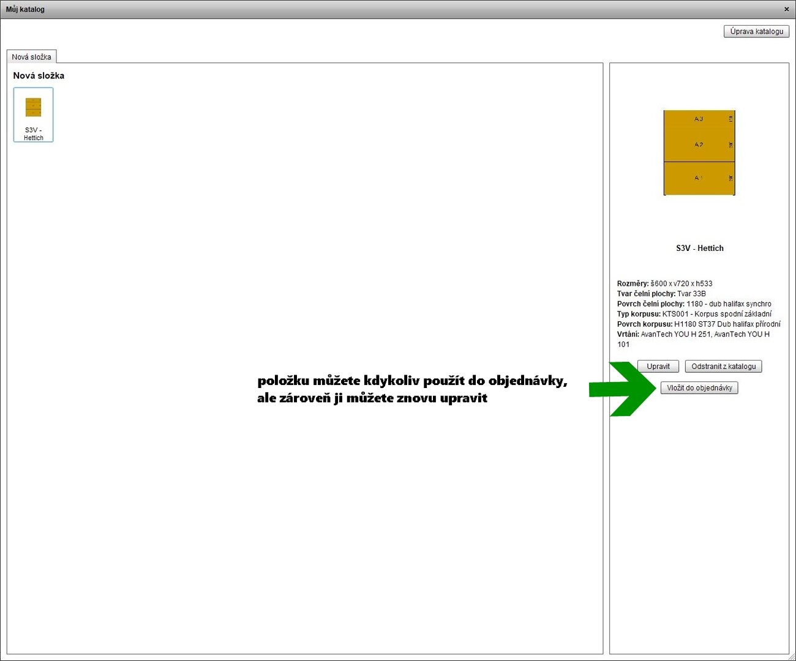Switch to the Nová složka tab
Screen dimensions: 796x661
pos(31,57)
